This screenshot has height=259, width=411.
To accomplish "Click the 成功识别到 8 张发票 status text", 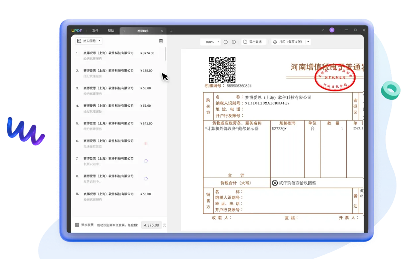I will [111, 225].
